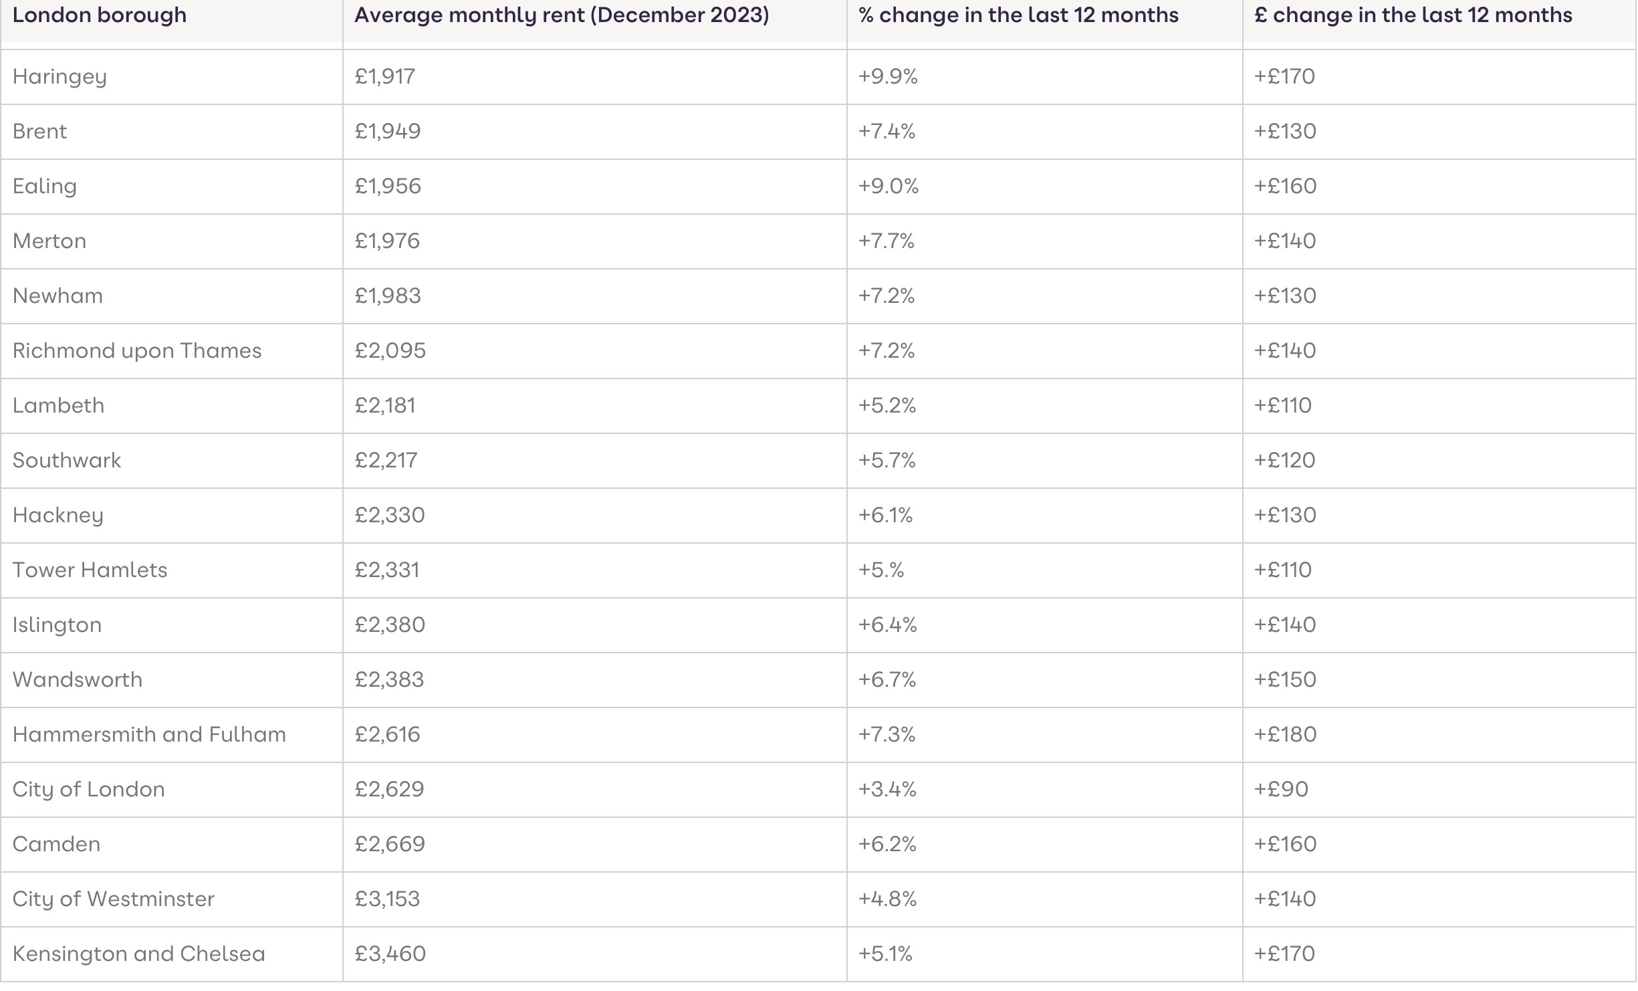
Task: Click Hammersmith and Fulham's +£180 cell
Action: 1285,735
